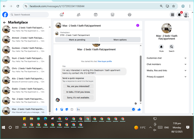The image size is (194, 139).
Task: Send quick reply 'Sorry, it's not available.'
Action: pyautogui.click(x=78, y=98)
